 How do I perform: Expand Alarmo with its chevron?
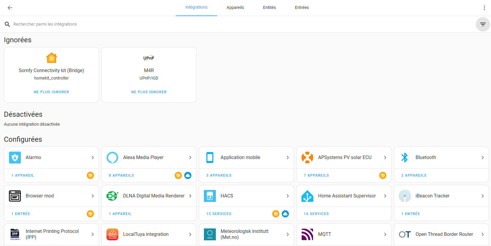coord(93,158)
